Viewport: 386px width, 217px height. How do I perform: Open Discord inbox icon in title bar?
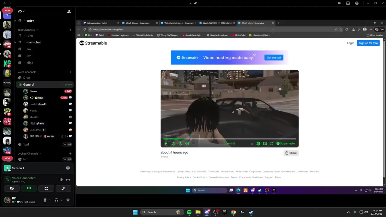click(348, 3)
